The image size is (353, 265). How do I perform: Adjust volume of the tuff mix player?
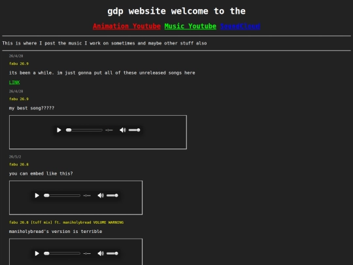pyautogui.click(x=112, y=253)
